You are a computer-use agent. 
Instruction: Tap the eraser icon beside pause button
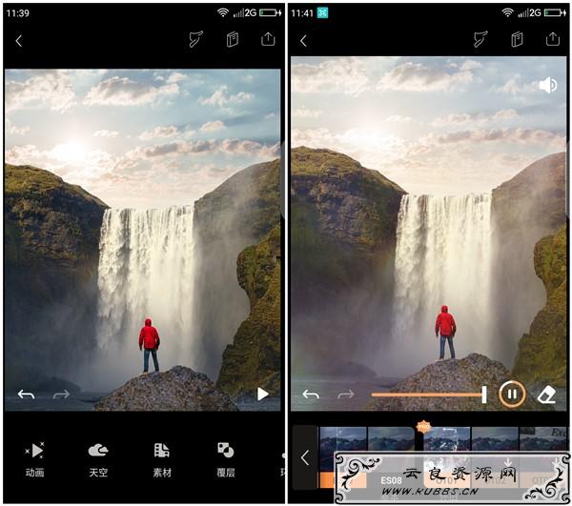point(546,395)
